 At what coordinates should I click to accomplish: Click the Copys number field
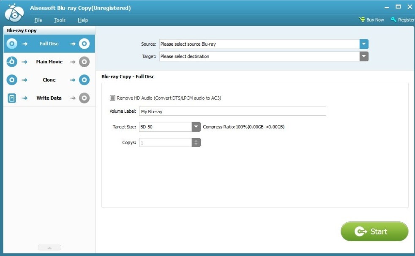[x=165, y=142]
